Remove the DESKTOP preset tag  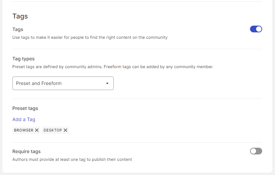pyautogui.click(x=65, y=130)
